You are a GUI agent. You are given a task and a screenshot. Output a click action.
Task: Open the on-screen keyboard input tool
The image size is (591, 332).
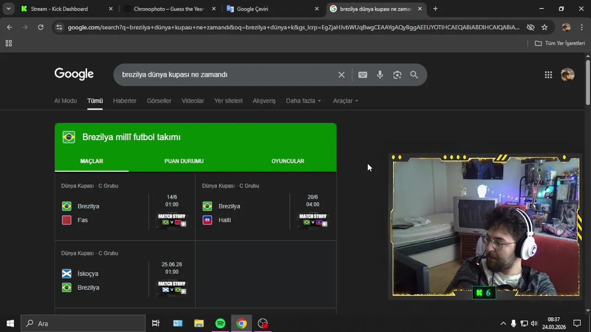363,75
